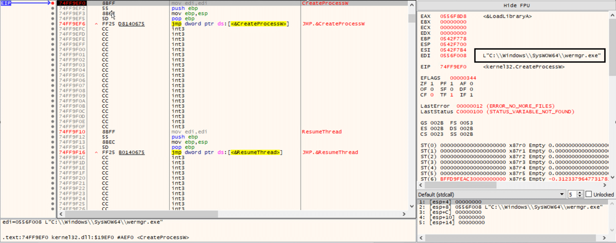Open the Default (stdcall) calling convention dropdown
616x243 pixels.
click(561, 194)
